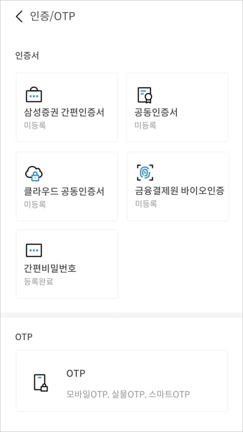Image resolution: width=243 pixels, height=432 pixels.
Task: Tap the 간편비밀번호 password box icon
Action: tap(34, 250)
